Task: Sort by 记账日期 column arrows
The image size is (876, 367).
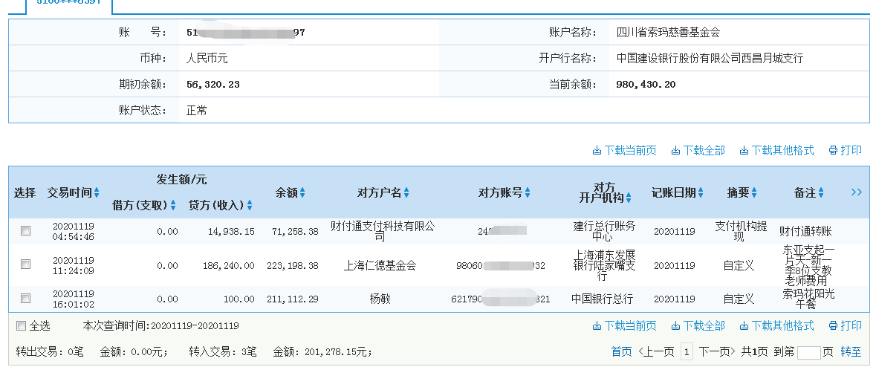Action: [701, 192]
